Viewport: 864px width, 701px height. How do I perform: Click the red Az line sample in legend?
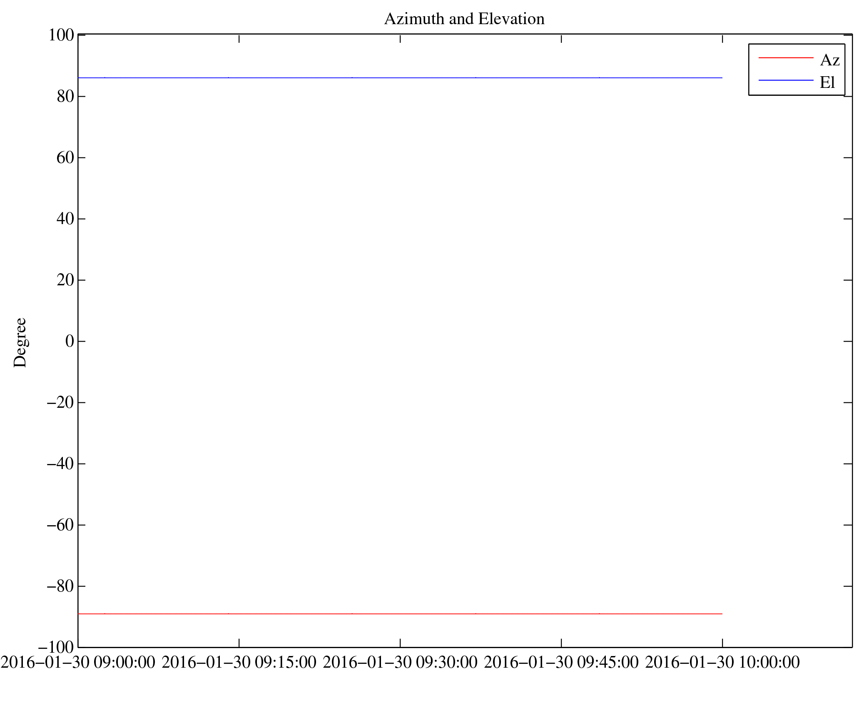785,58
